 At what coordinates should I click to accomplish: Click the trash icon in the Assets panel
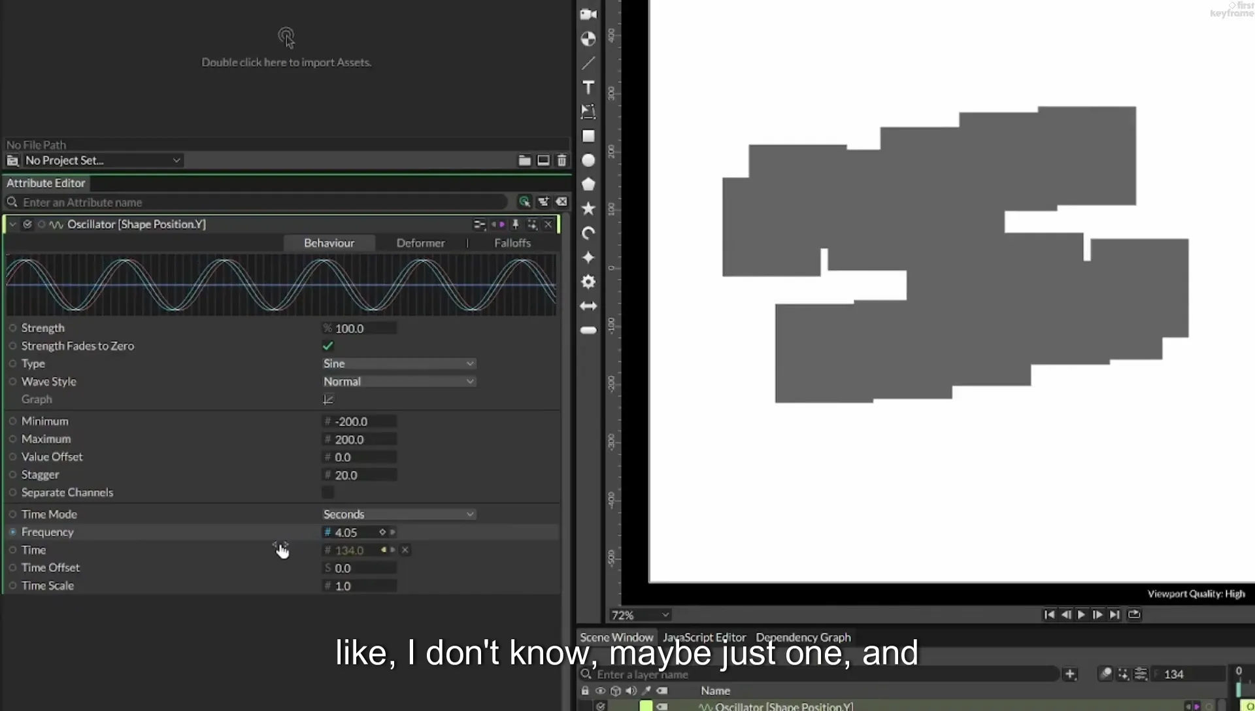click(x=561, y=160)
